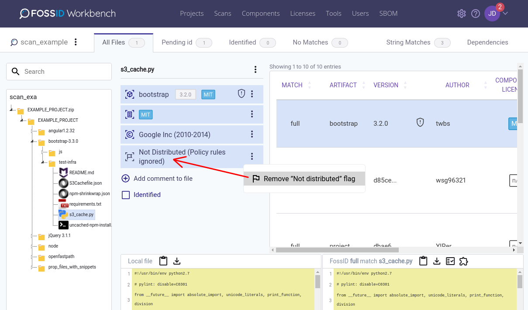This screenshot has height=310, width=528.
Task: Switch to the Dependencies tab
Action: [x=487, y=42]
